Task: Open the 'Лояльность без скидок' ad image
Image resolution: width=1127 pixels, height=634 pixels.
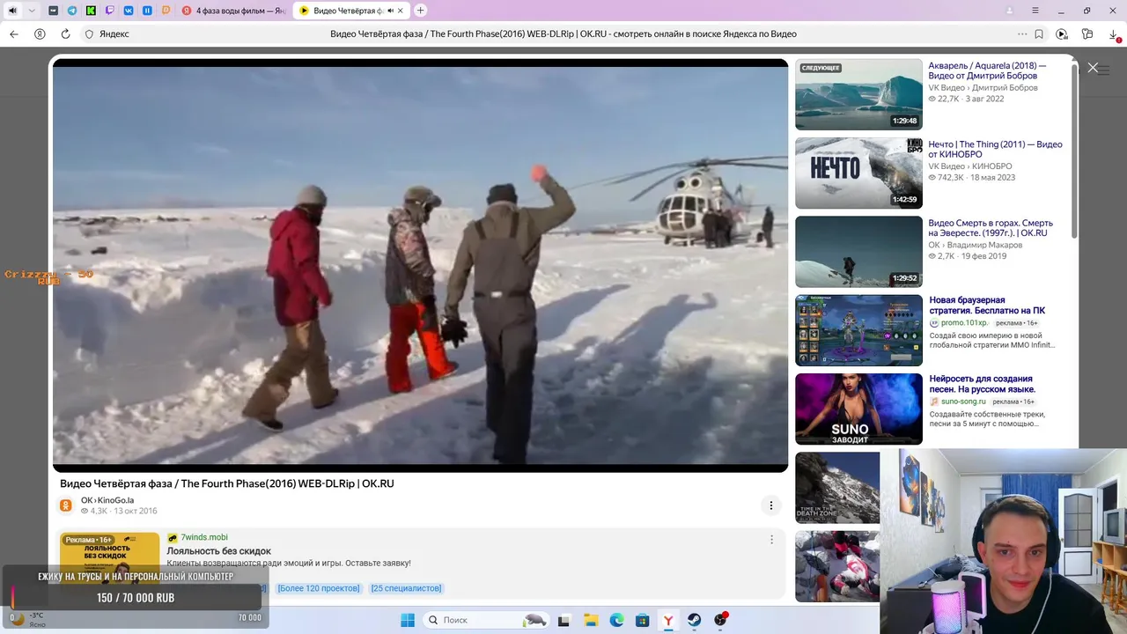Action: coord(110,558)
